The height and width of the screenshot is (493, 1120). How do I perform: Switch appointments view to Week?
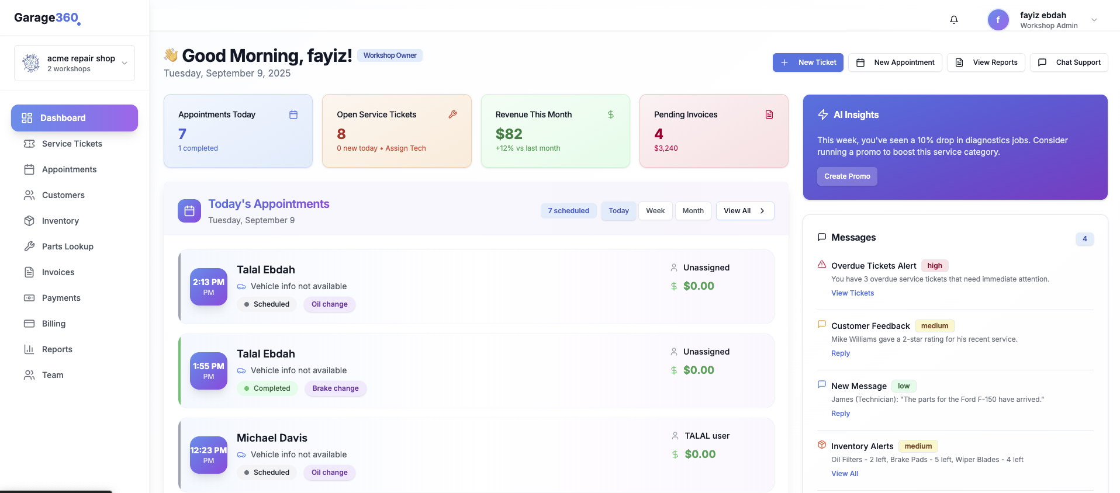coord(655,211)
